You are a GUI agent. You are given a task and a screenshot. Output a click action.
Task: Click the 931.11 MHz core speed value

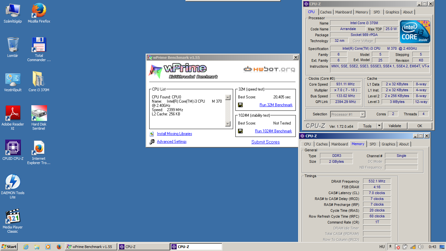345,84
